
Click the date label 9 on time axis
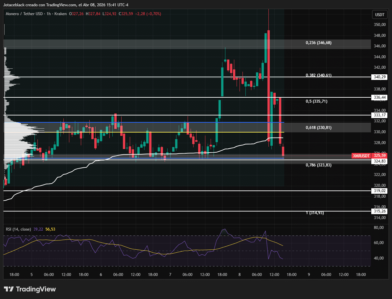pos(309,274)
